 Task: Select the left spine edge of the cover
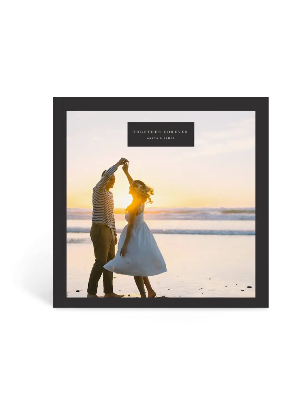click(59, 201)
